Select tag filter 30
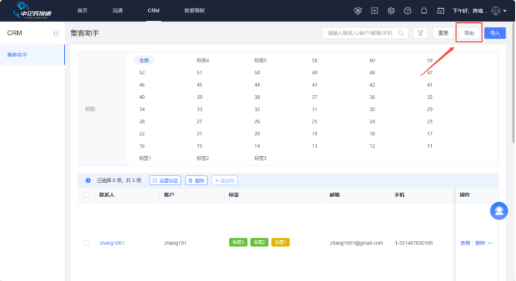This screenshot has height=281, width=516. [x=372, y=109]
